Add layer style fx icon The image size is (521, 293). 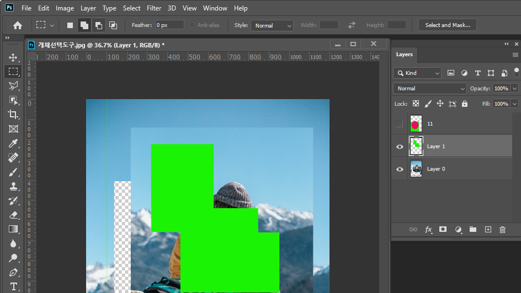(x=428, y=229)
